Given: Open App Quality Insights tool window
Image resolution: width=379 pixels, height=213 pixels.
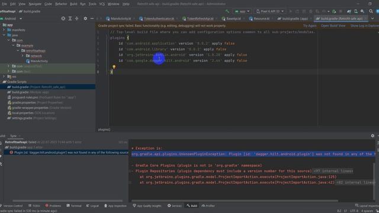Looking at the screenshot, I should (147, 206).
